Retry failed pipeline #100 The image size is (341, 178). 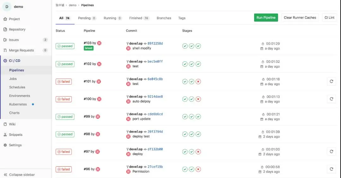click(x=332, y=99)
